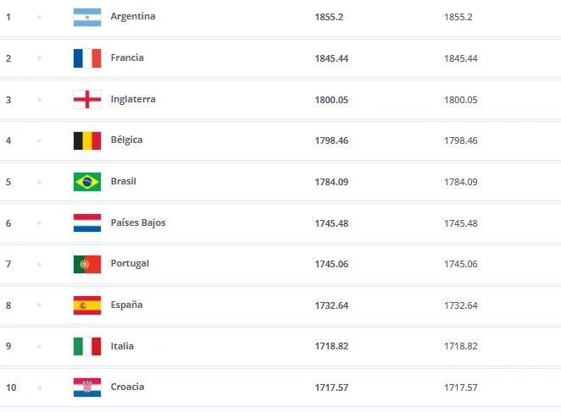
Task: Click the Belgium flag icon
Action: 87,140
